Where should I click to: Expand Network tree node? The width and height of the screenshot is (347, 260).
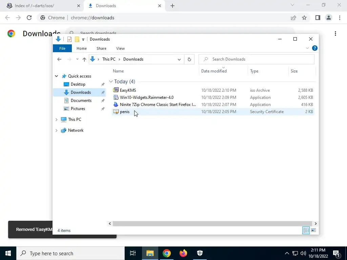pyautogui.click(x=57, y=130)
